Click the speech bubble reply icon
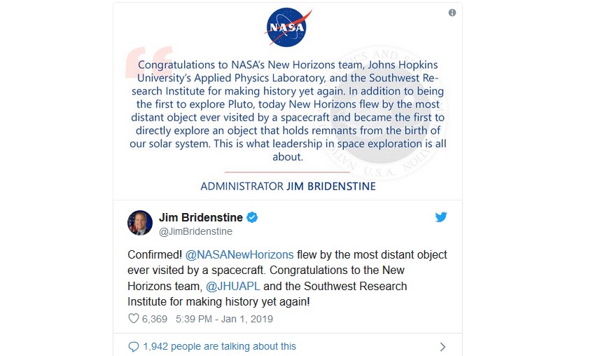 (134, 346)
